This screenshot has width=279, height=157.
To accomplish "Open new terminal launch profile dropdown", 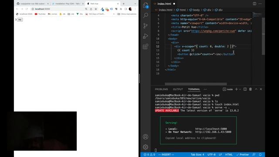I will pos(240,89).
